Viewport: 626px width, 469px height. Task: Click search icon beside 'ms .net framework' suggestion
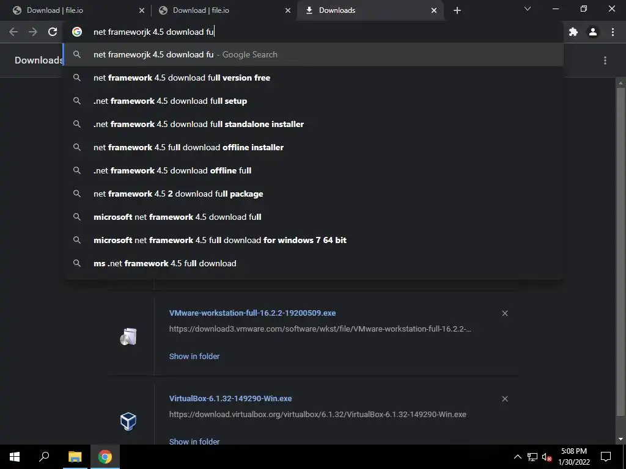(x=77, y=263)
